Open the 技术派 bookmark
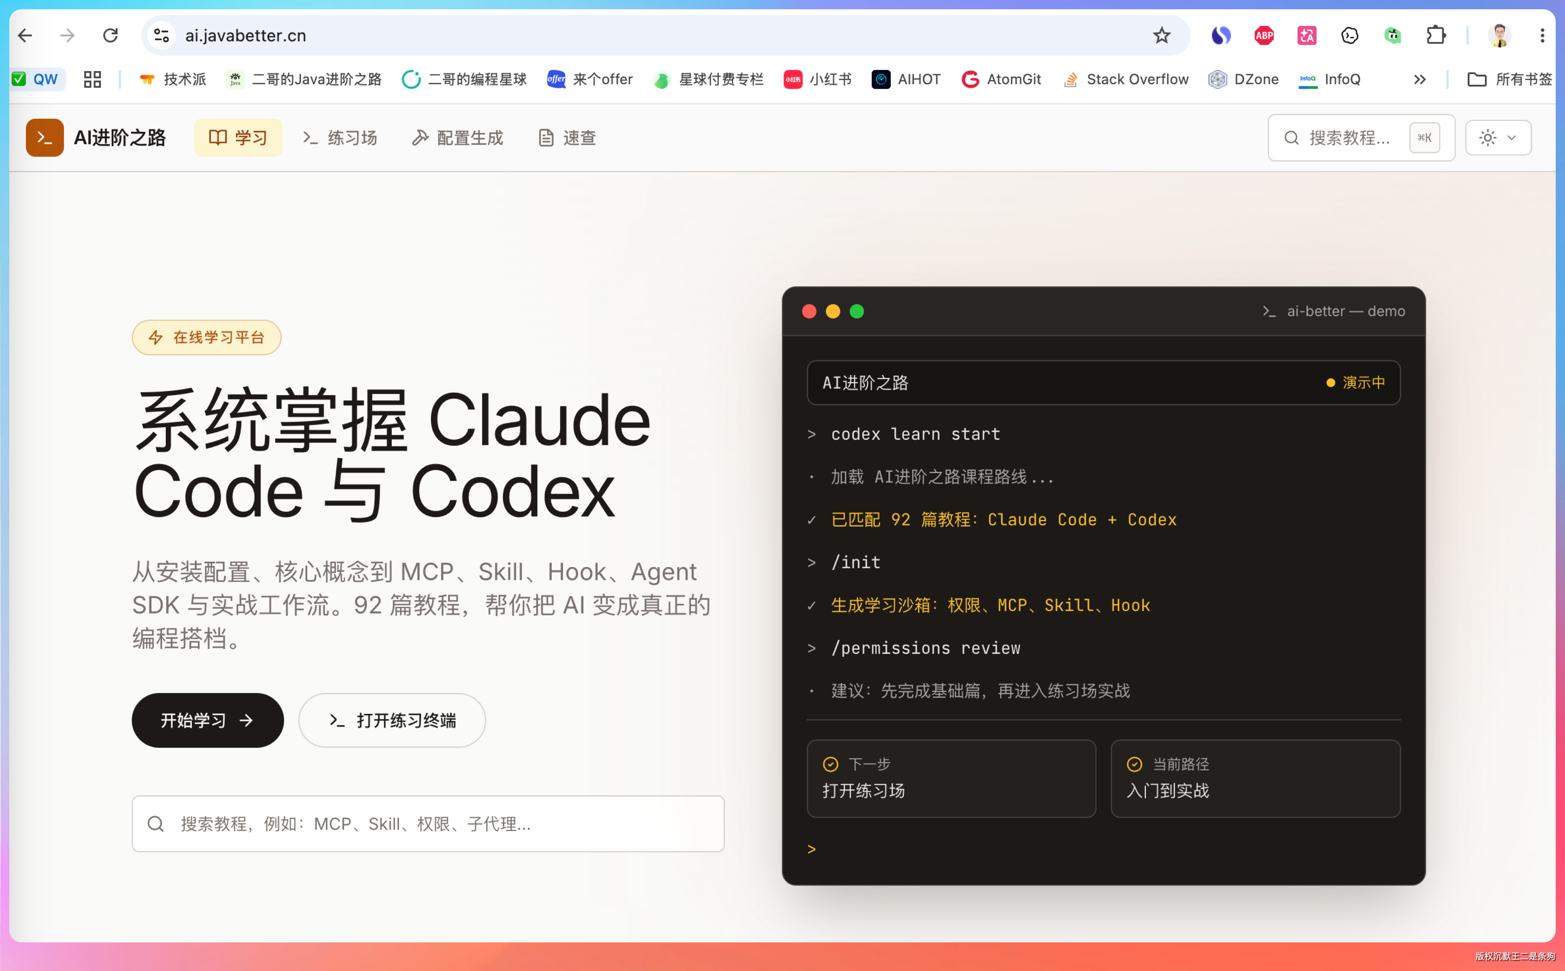1565x971 pixels. [x=173, y=79]
